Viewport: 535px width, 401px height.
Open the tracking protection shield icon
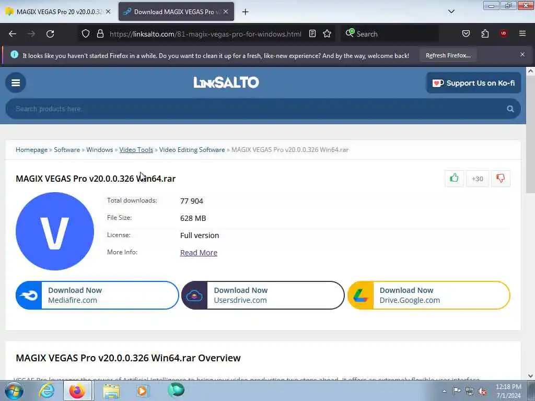86,34
